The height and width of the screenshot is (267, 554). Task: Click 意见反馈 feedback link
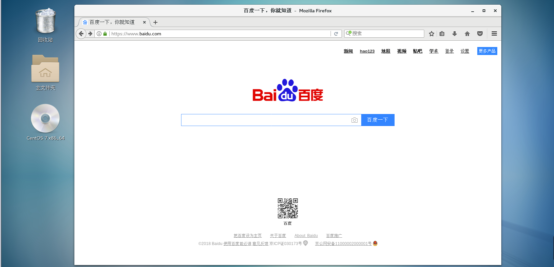click(260, 244)
